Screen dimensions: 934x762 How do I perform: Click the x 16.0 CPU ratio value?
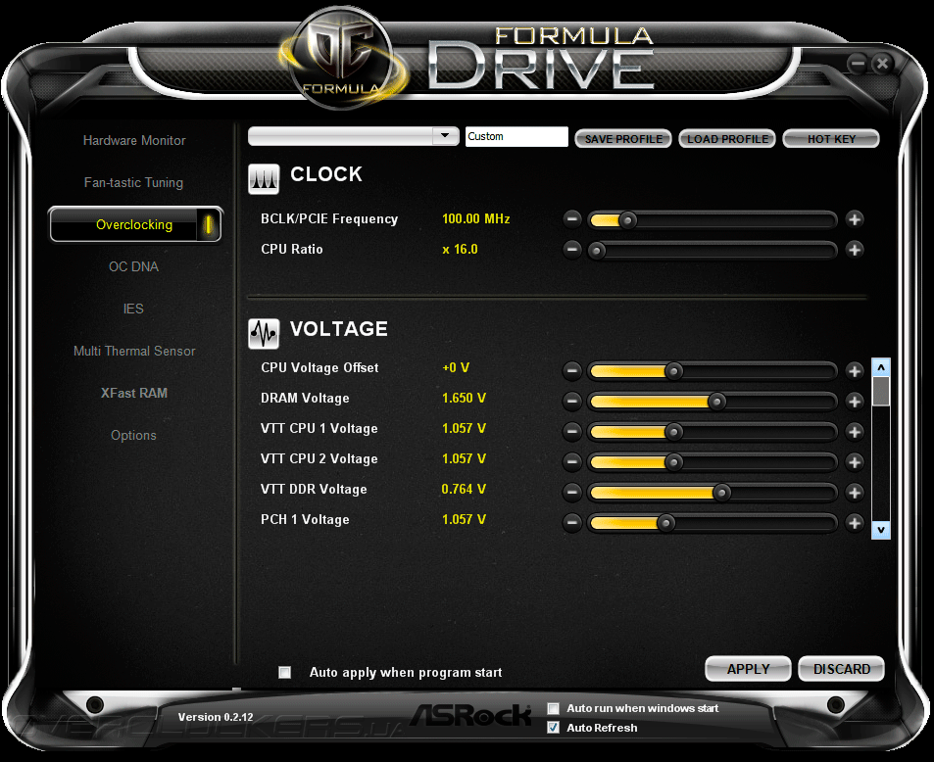[x=460, y=249]
